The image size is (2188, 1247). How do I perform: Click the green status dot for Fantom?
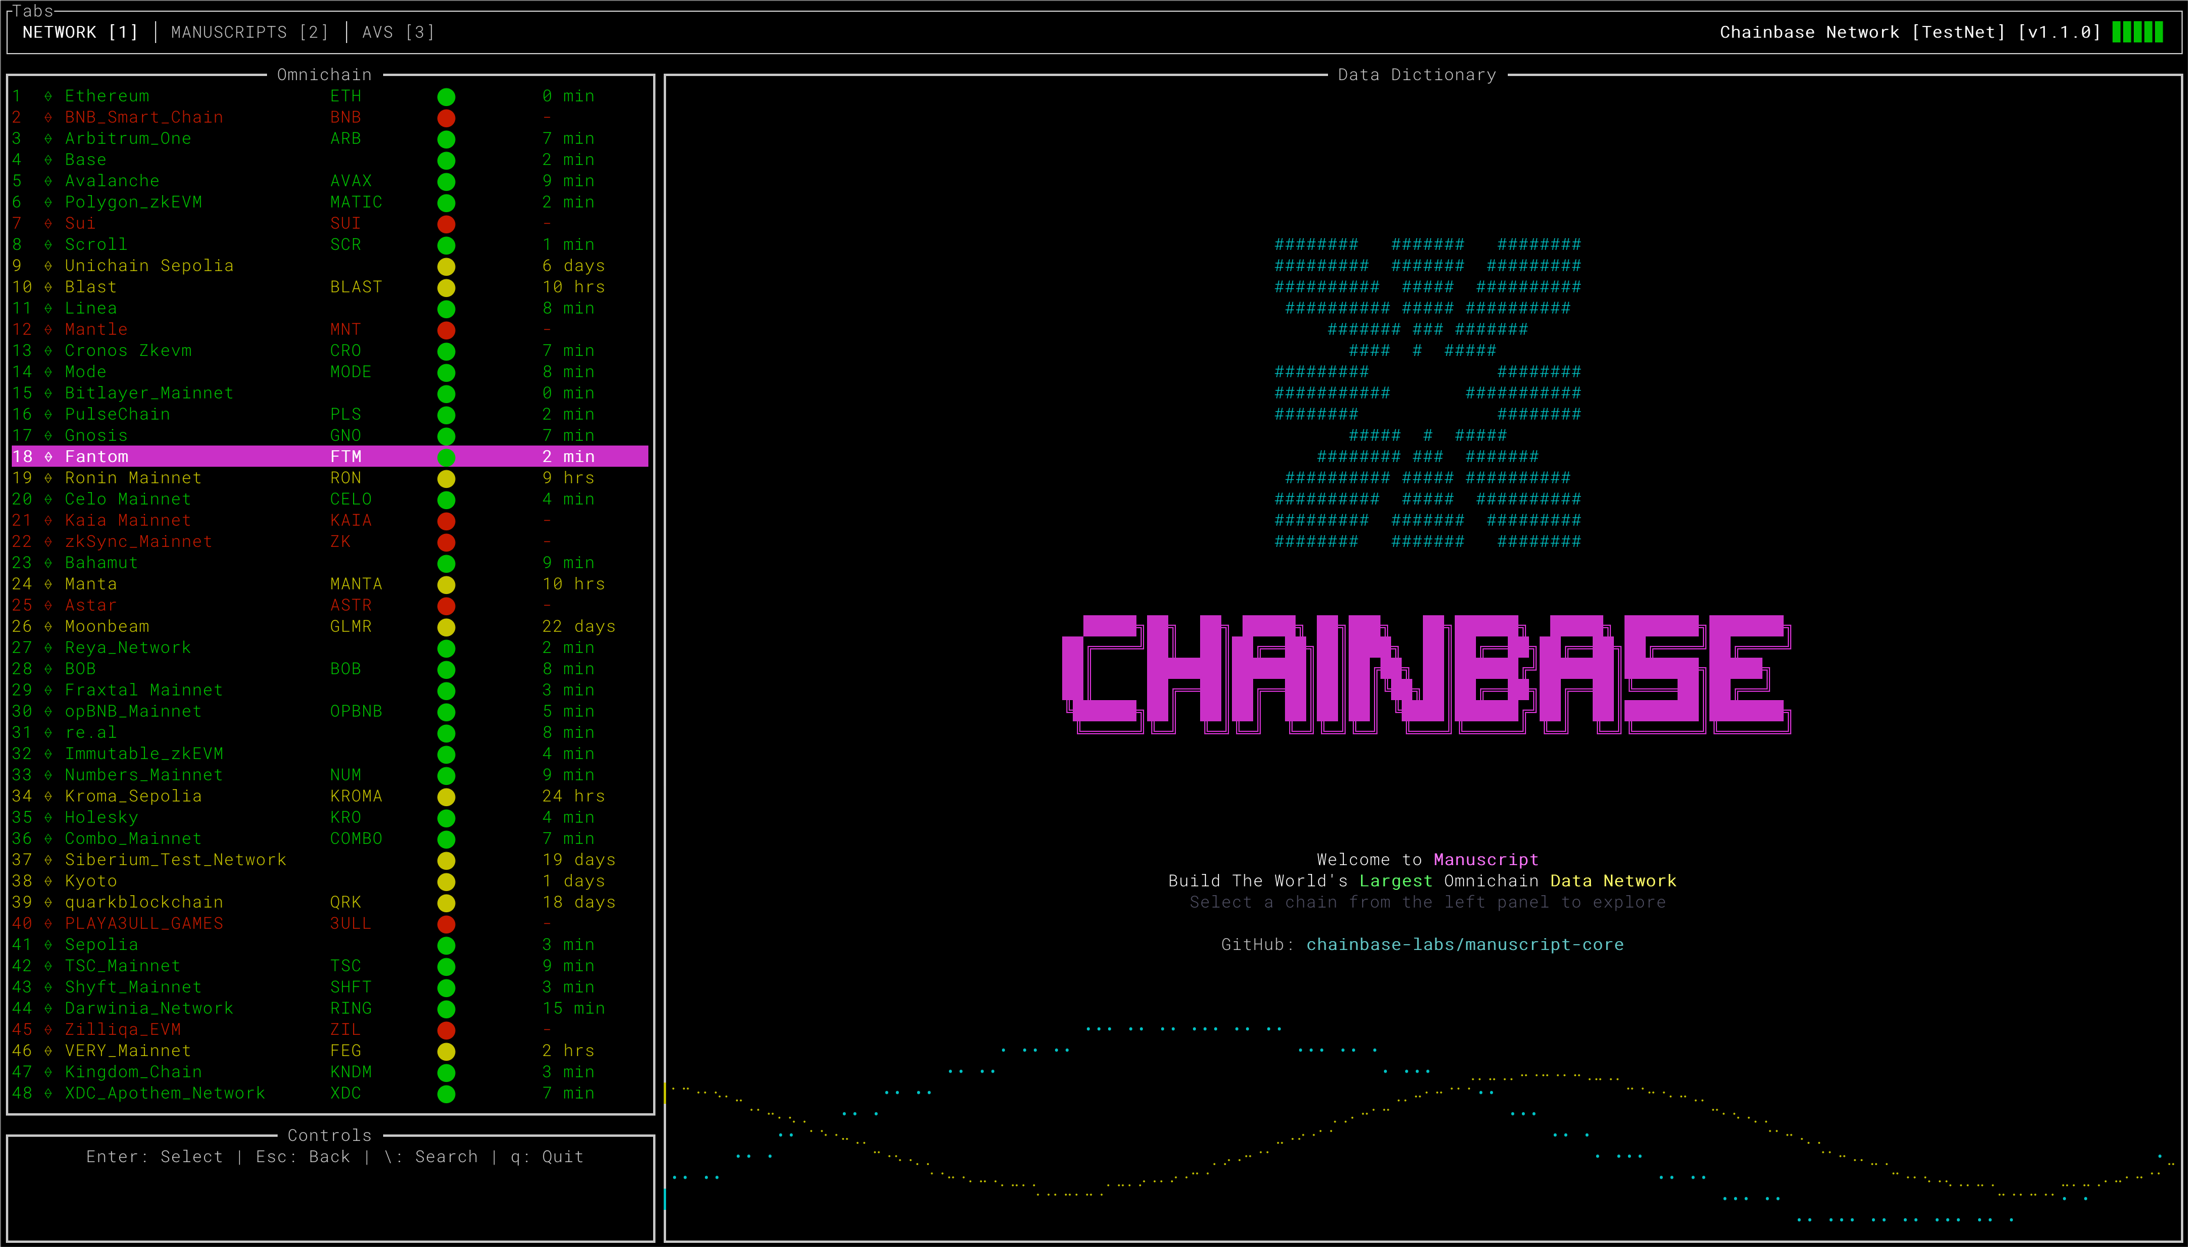pos(446,457)
